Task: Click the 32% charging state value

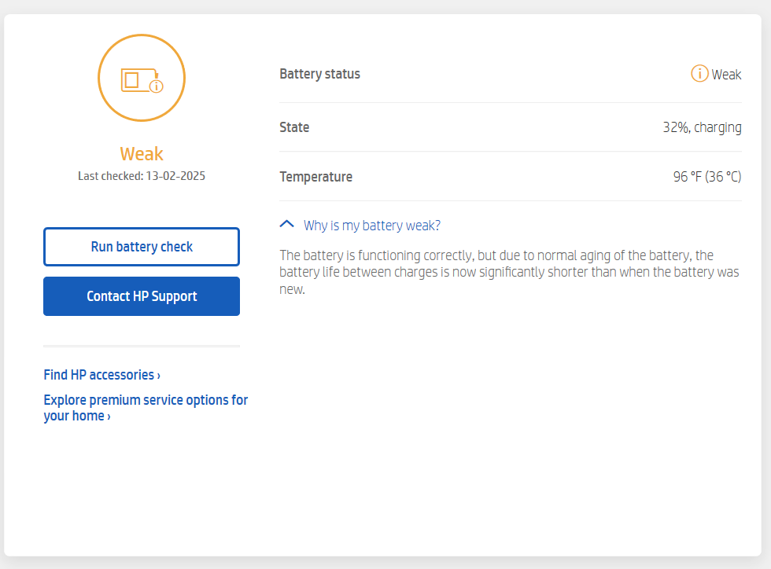Action: [x=702, y=127]
